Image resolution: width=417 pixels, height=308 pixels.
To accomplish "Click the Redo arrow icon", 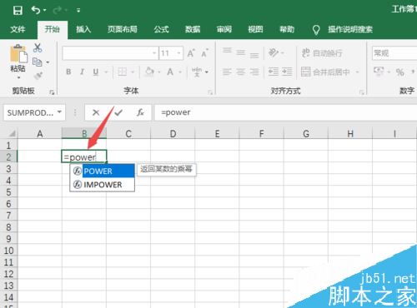I will [x=57, y=11].
